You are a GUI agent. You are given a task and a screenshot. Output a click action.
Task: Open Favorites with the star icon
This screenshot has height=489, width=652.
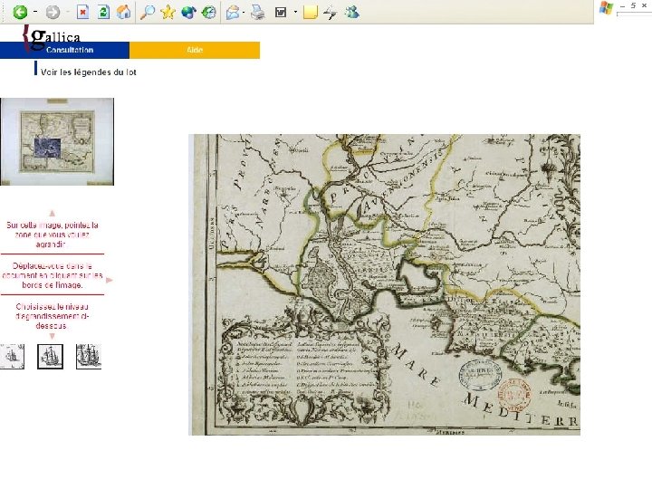tap(168, 13)
